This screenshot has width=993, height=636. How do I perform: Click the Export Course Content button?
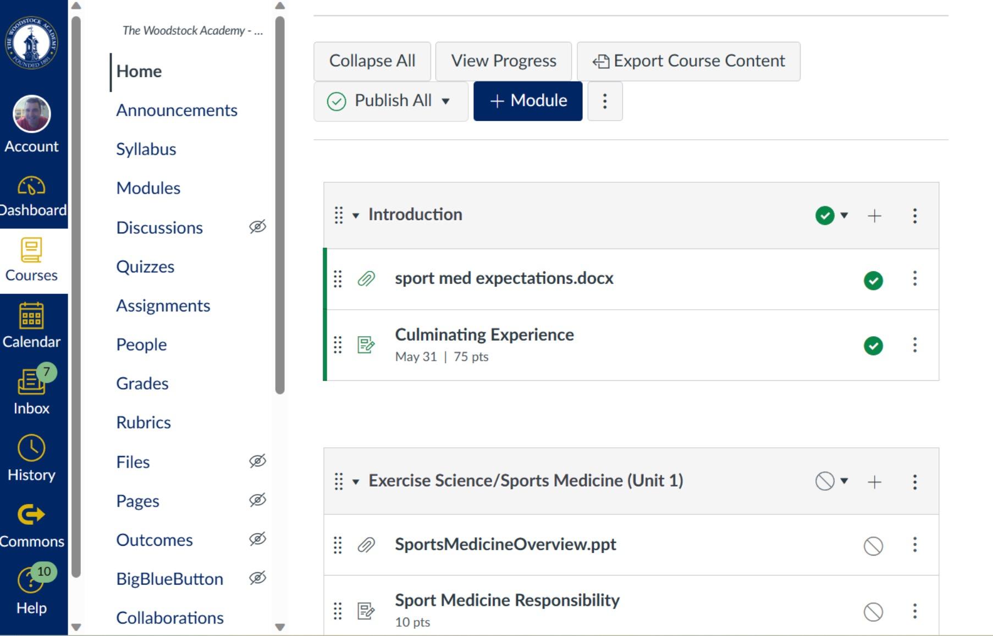coord(688,61)
